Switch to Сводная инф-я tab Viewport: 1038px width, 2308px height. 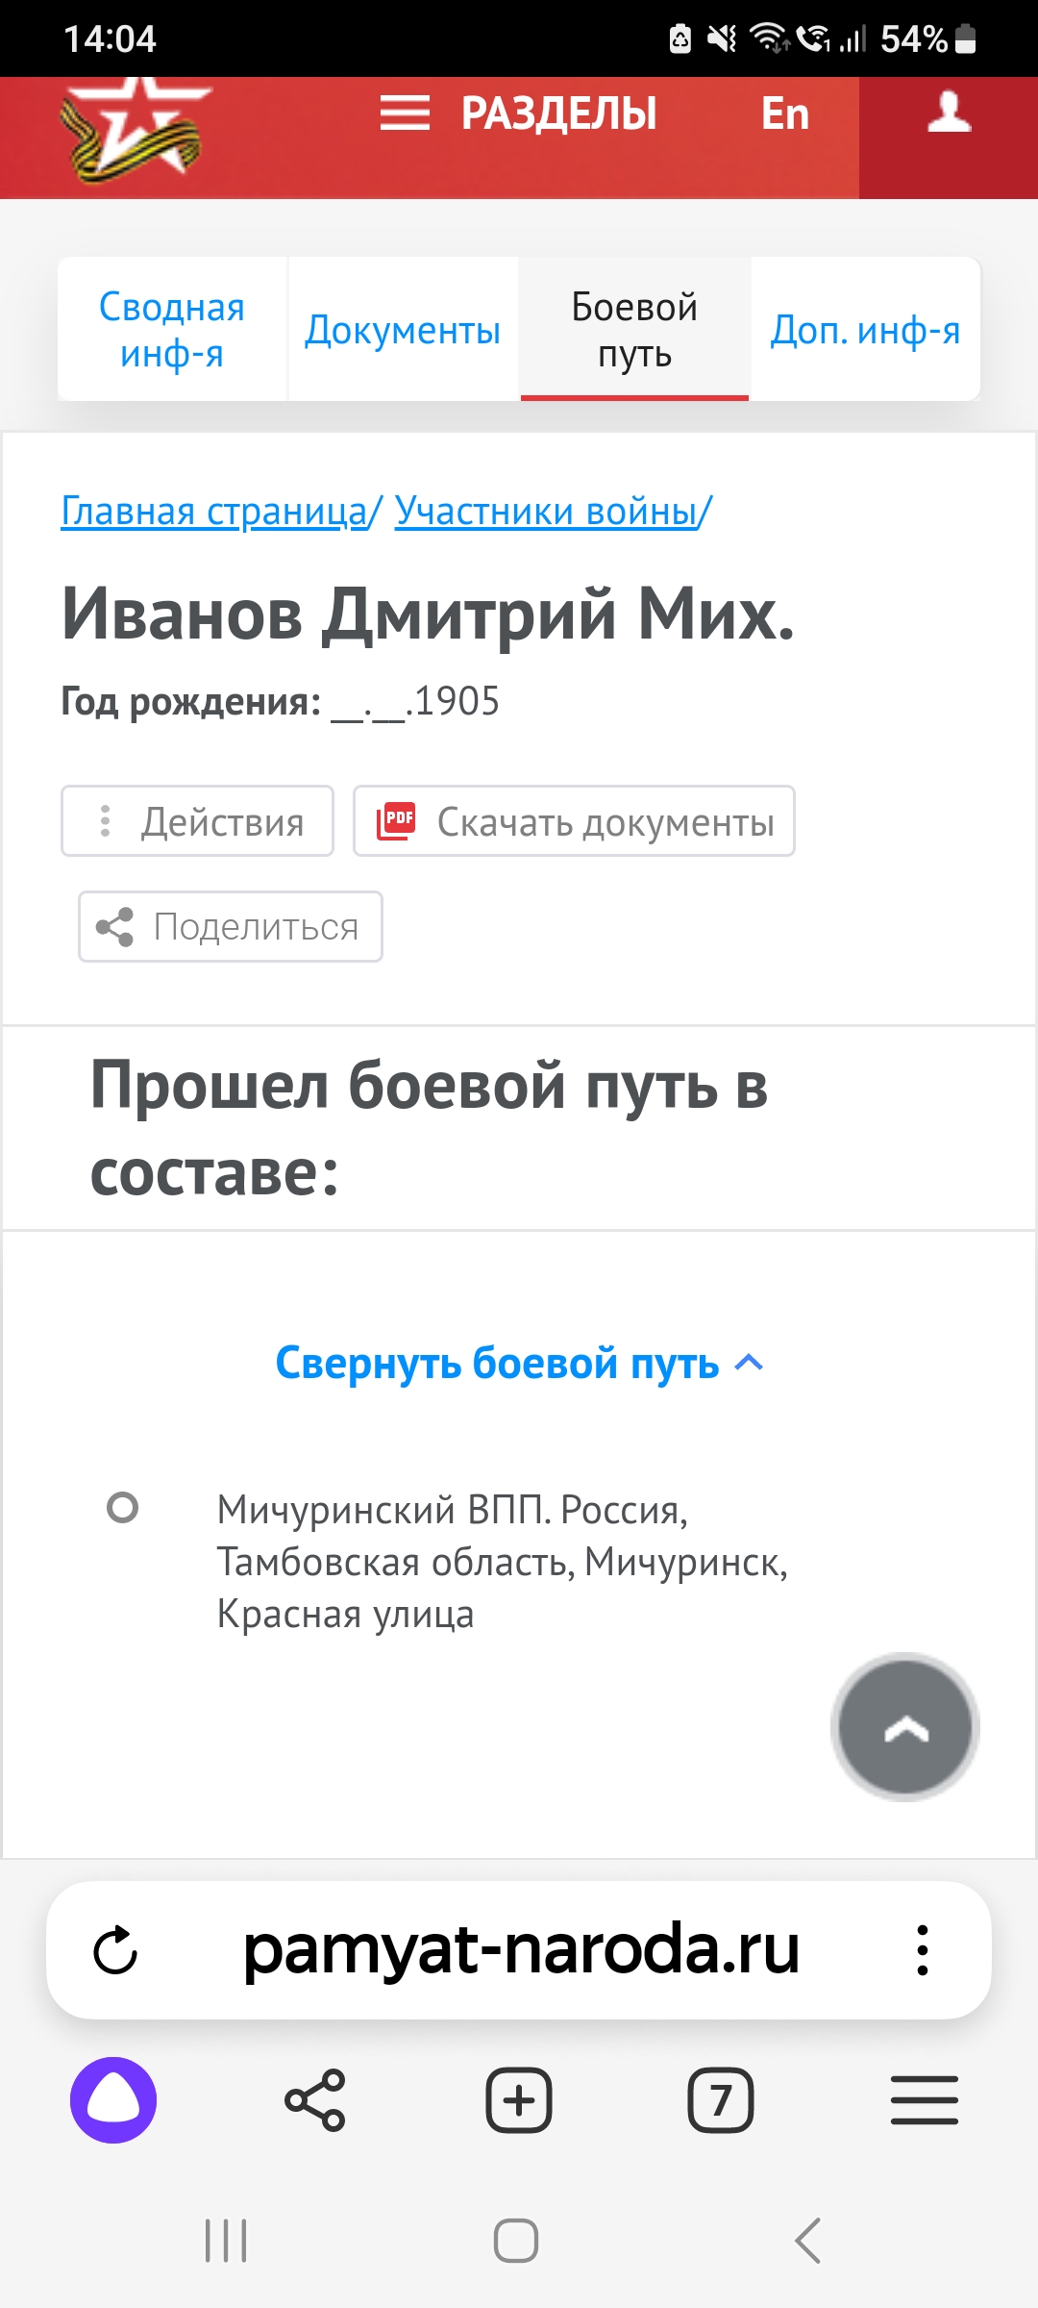click(172, 330)
